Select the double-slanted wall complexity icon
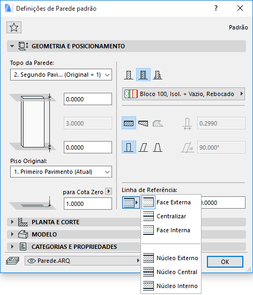The height and width of the screenshot is (295, 253). point(158,147)
